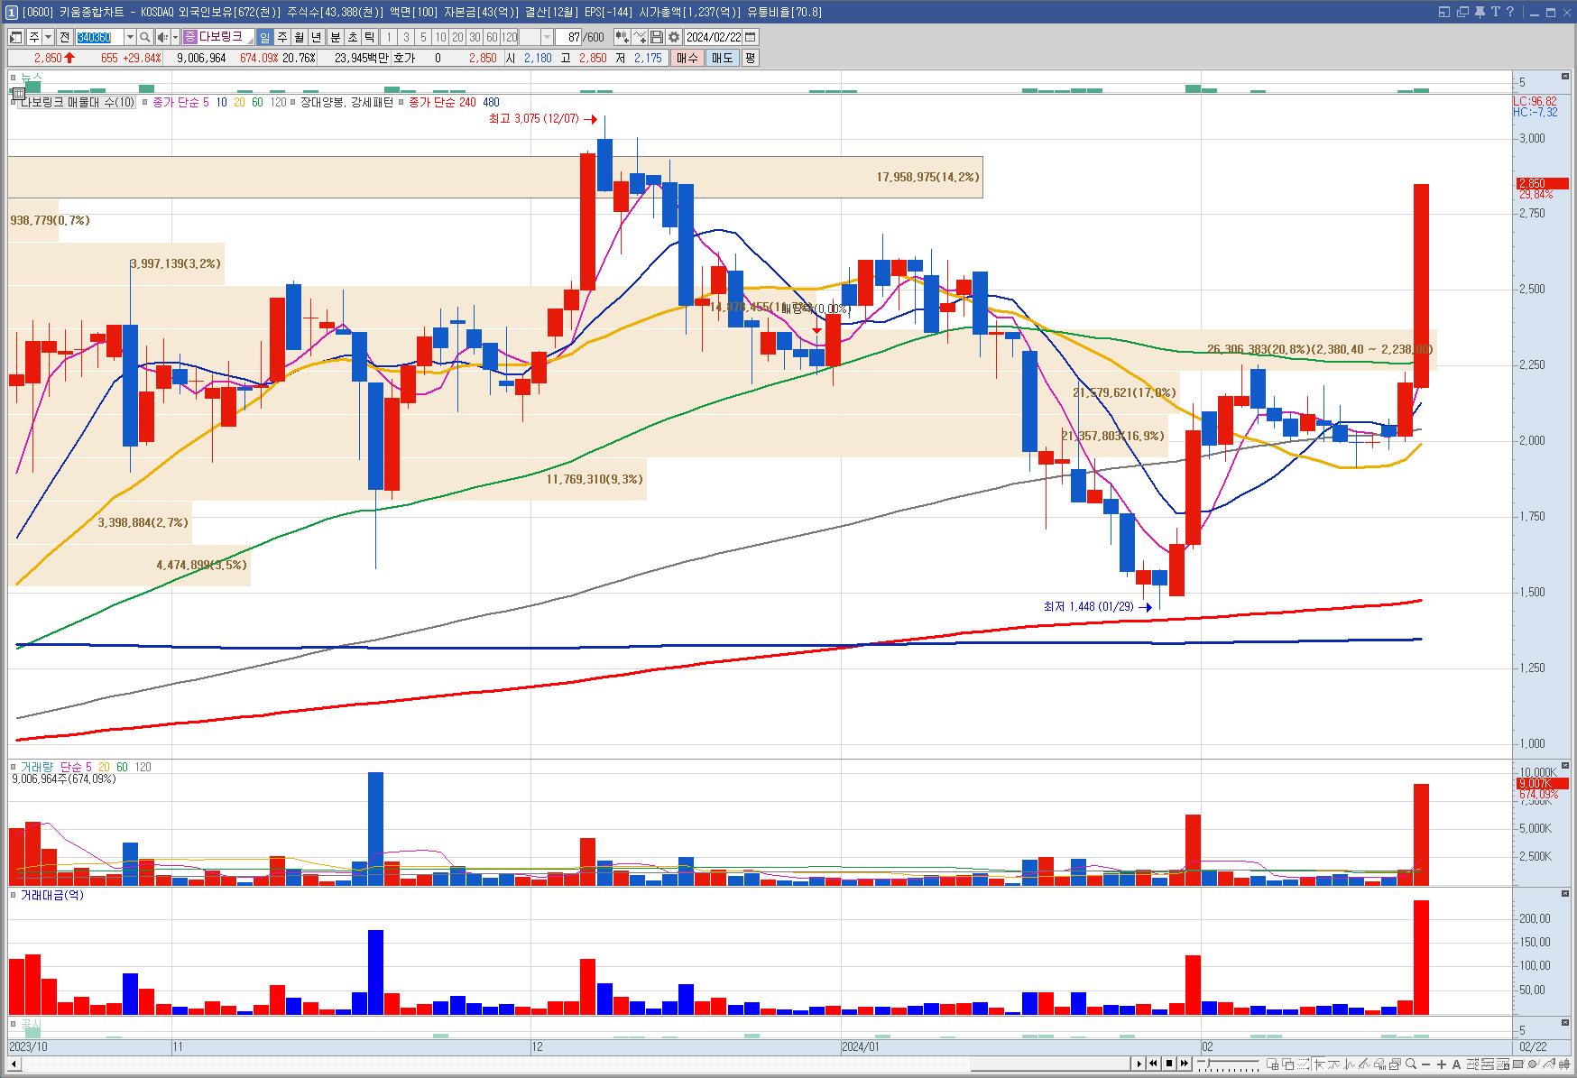Click the 매수 buy button
The width and height of the screenshot is (1577, 1078).
(x=687, y=58)
